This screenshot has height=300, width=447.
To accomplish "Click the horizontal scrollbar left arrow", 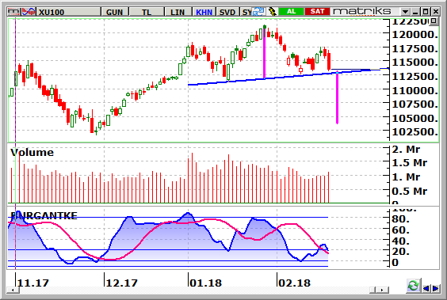I will click(13, 290).
